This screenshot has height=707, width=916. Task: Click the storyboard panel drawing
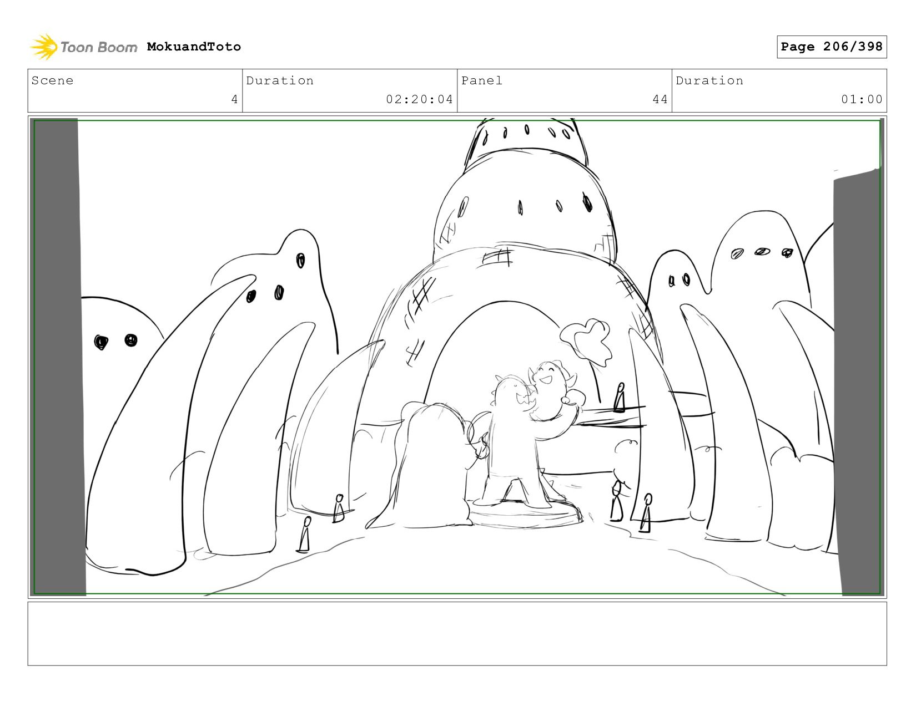(x=457, y=357)
